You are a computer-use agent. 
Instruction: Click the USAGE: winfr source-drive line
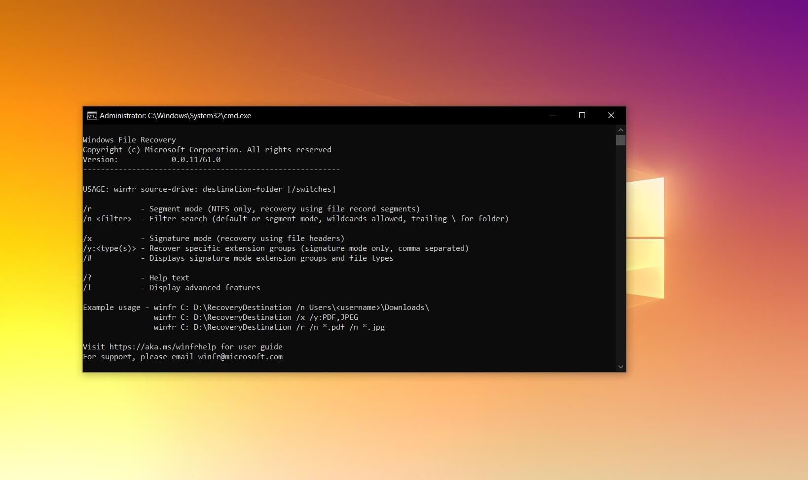[209, 189]
